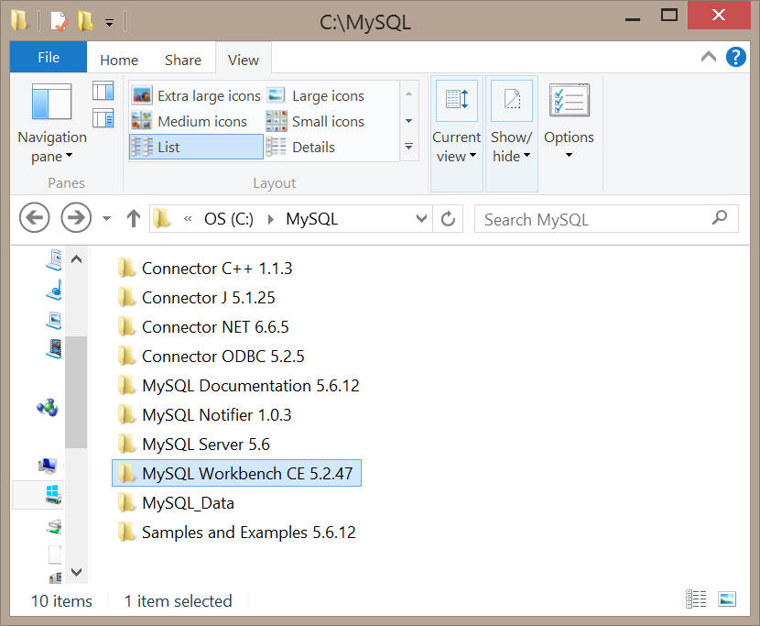Go forward with the Forward arrow
The height and width of the screenshot is (626, 760).
[x=76, y=218]
